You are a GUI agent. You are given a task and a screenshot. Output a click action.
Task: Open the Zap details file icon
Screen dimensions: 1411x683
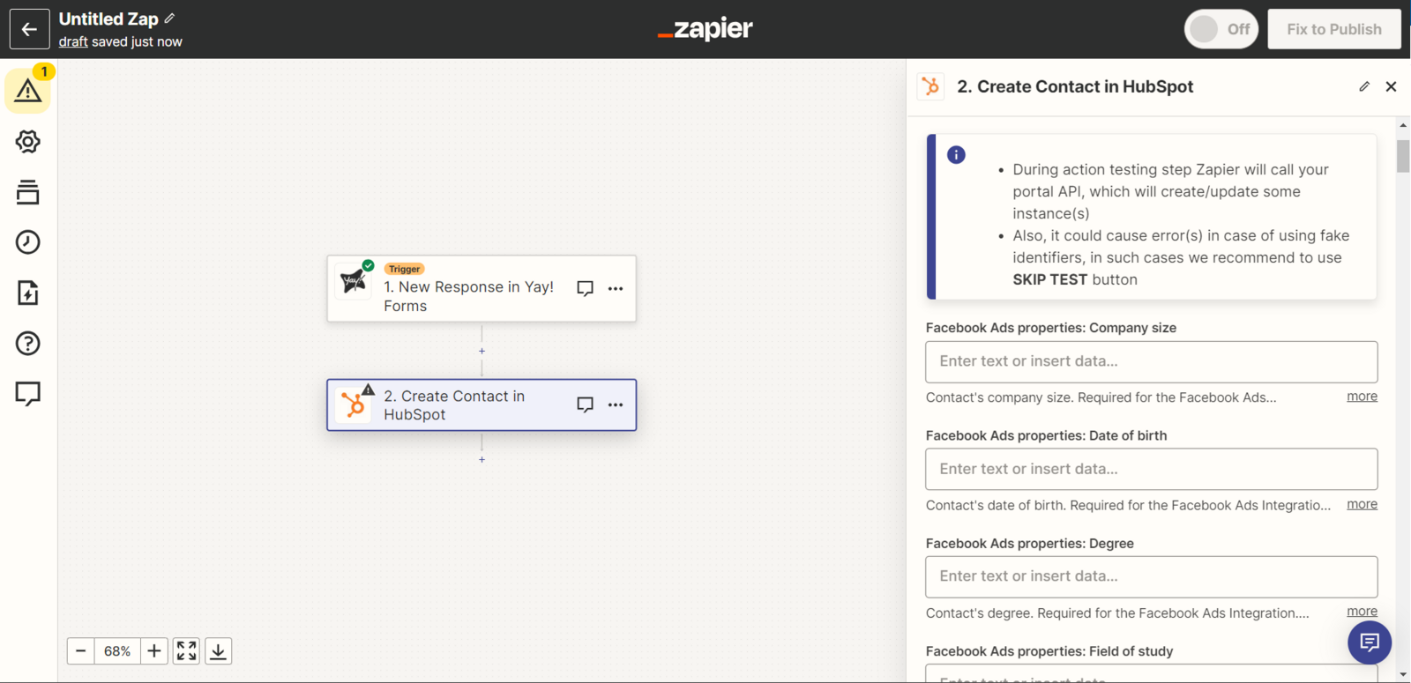[27, 293]
